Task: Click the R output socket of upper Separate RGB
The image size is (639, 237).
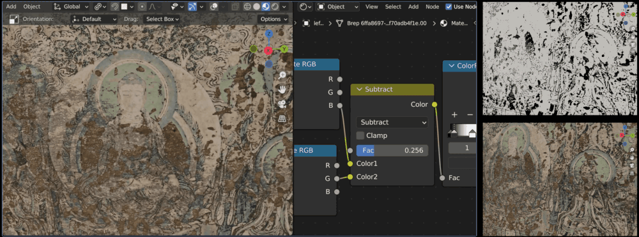Action: (340, 79)
